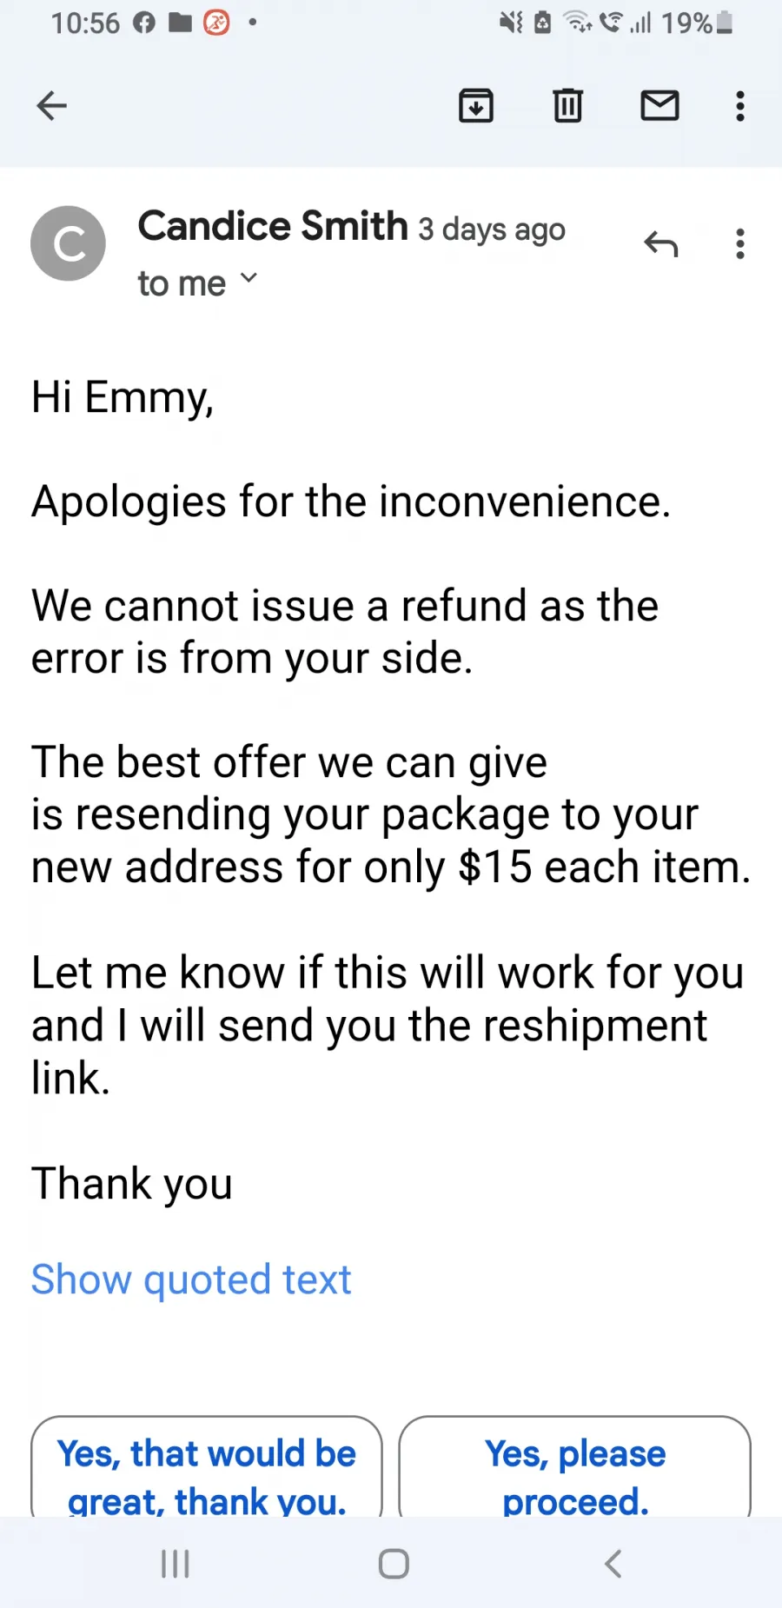Open message options beside the reply arrow
This screenshot has height=1608, width=782.
740,244
